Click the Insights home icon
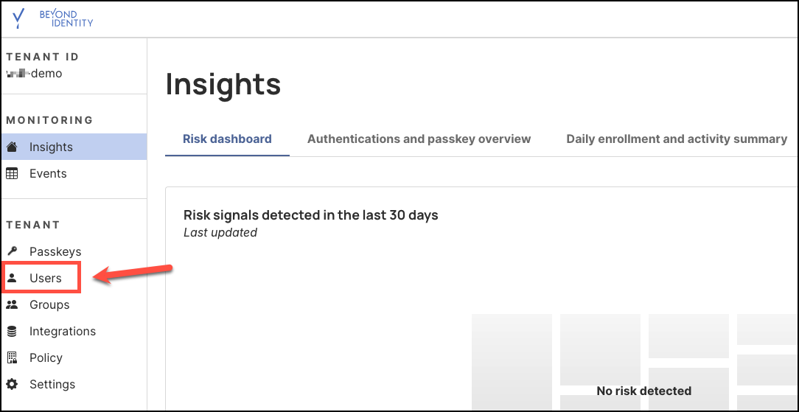The width and height of the screenshot is (799, 412). (12, 147)
